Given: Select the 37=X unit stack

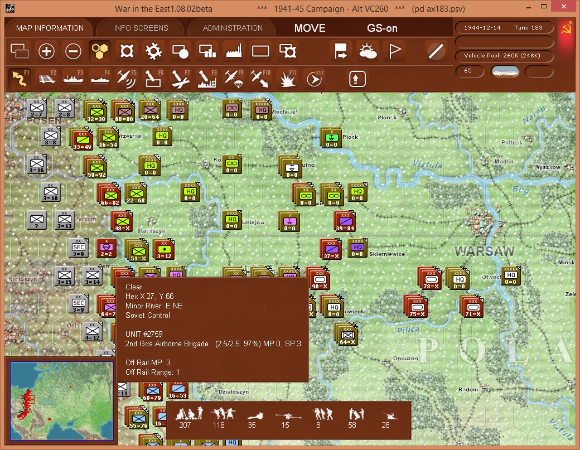Looking at the screenshot, I should tap(331, 249).
